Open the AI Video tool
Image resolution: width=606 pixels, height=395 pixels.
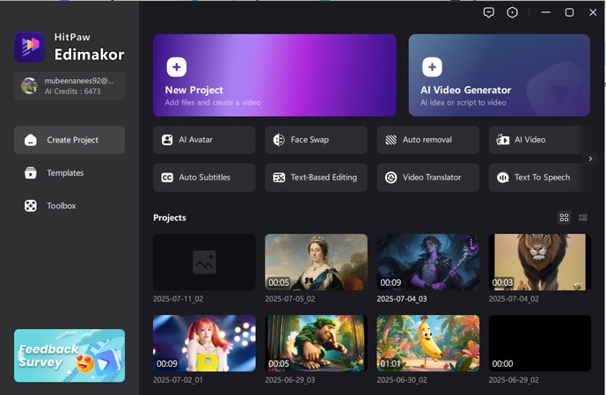[x=539, y=140]
